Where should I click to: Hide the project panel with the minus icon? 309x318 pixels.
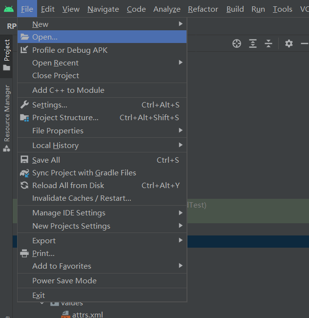tap(305, 43)
